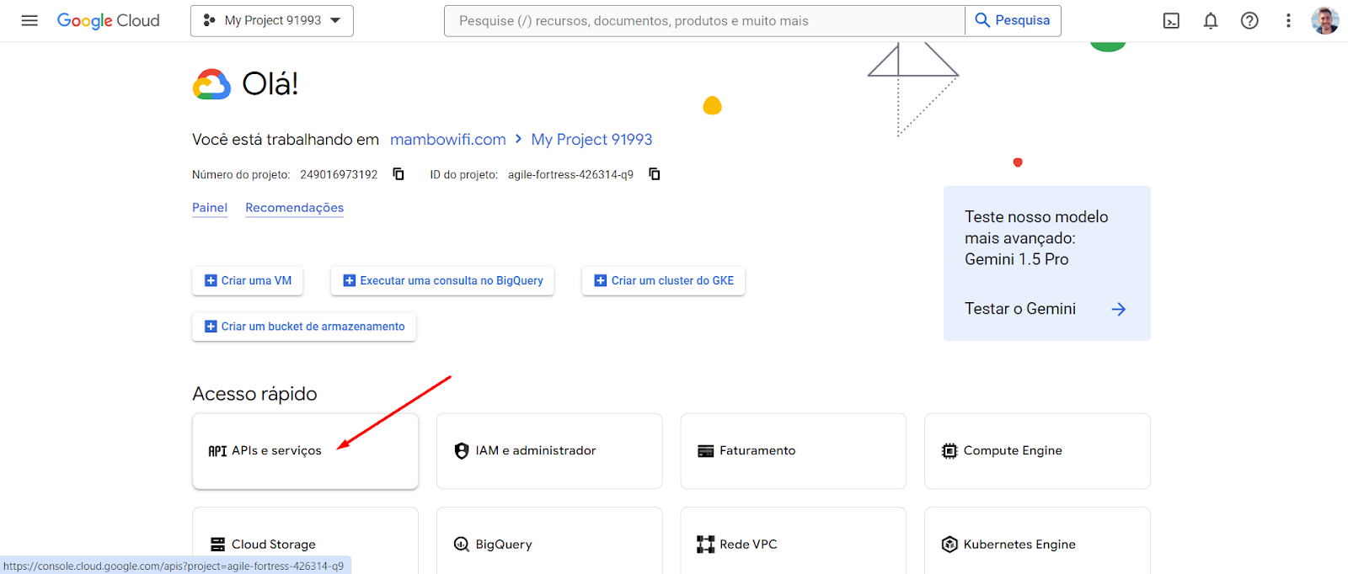Click the Google Cloud icon beside Olá!
The width and height of the screenshot is (1348, 574).
pyautogui.click(x=211, y=84)
